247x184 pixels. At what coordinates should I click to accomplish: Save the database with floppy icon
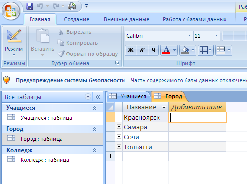click(x=30, y=6)
